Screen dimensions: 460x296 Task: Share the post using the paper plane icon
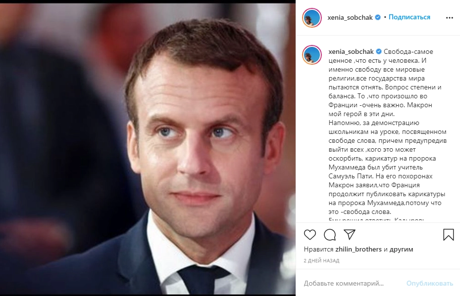coord(350,234)
